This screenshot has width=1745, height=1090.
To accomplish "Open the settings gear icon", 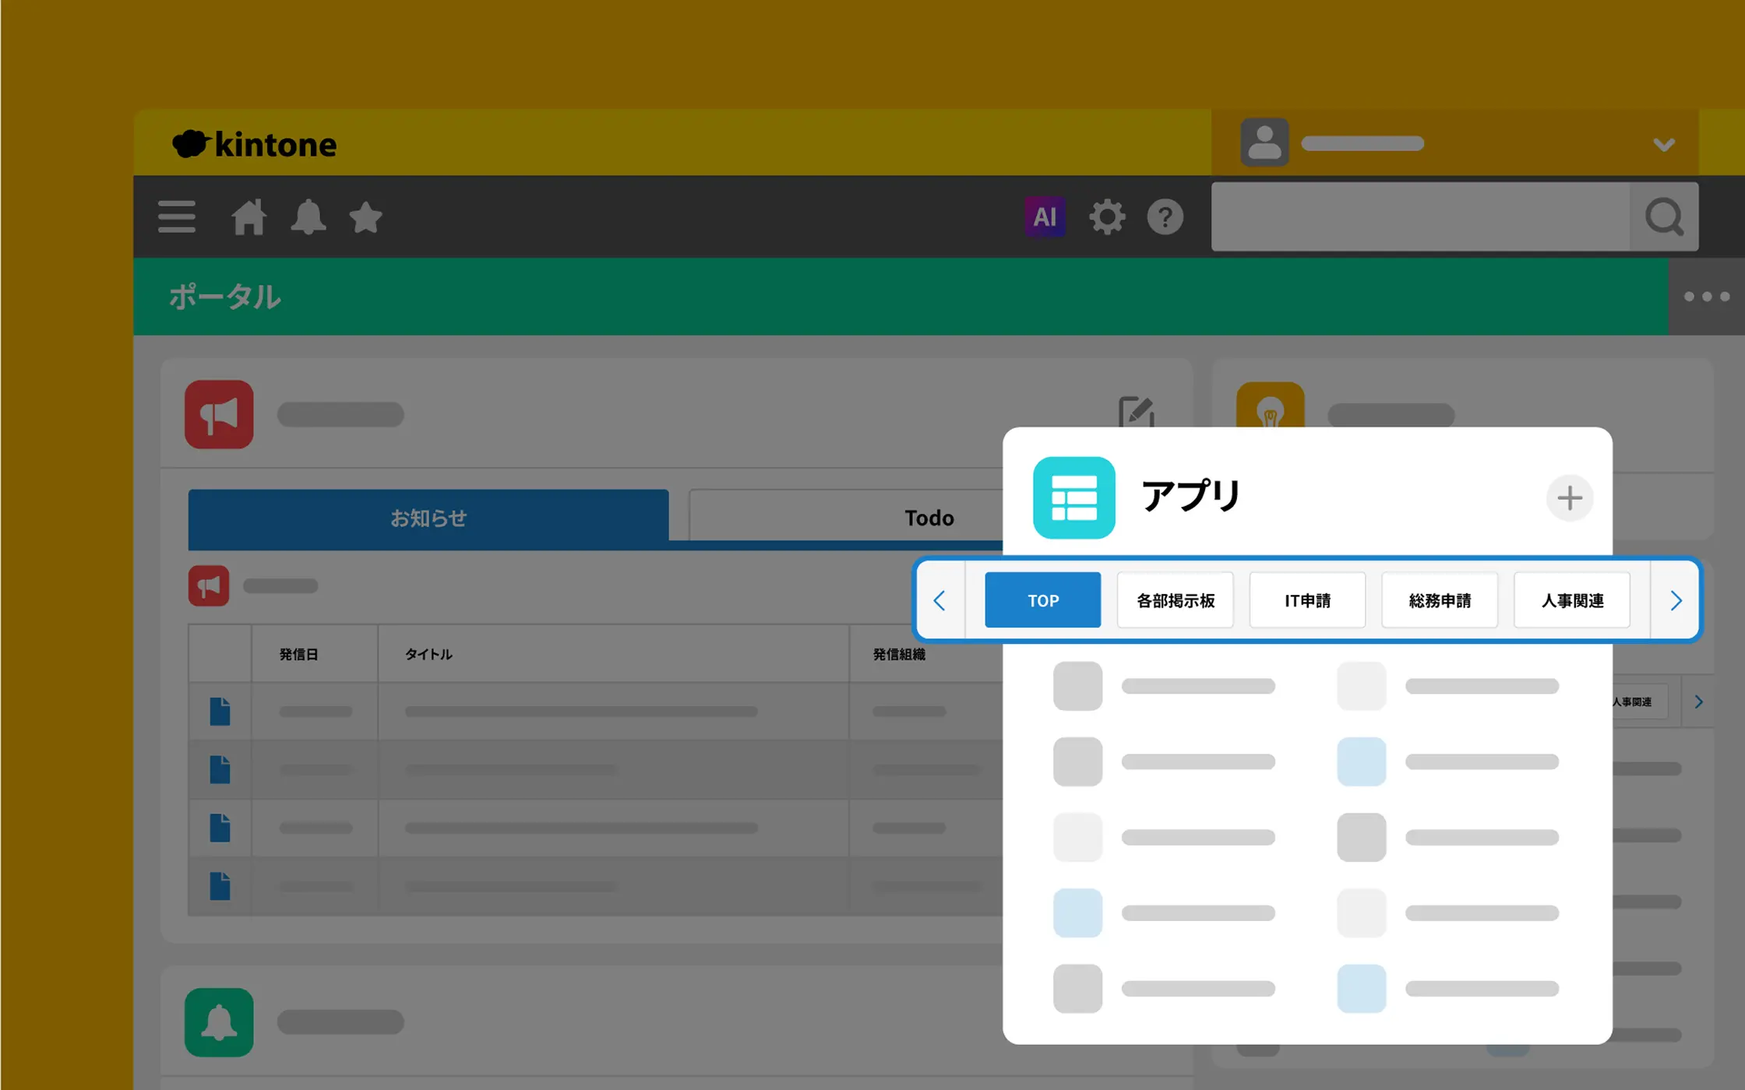I will tap(1106, 216).
